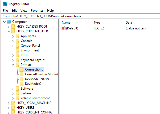Select the DevModes2 key label

pyautogui.click(x=33, y=84)
